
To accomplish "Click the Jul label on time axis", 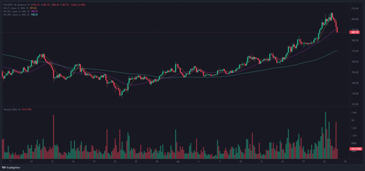I will [177, 161].
